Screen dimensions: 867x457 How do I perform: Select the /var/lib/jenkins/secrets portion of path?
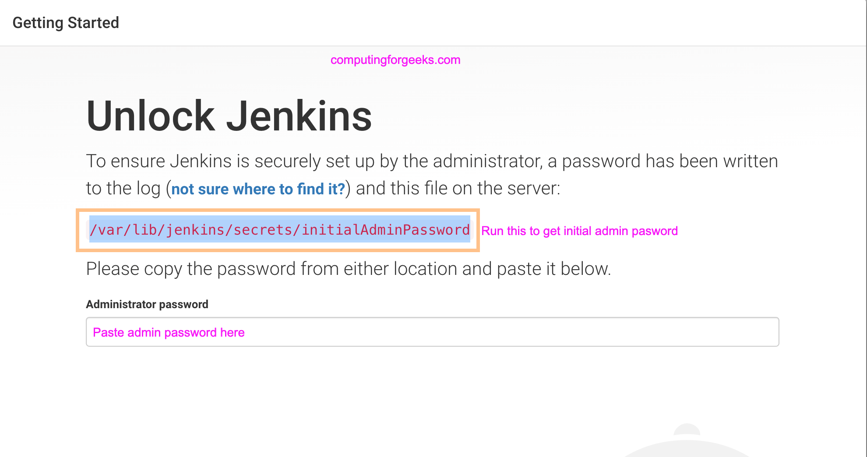coord(193,229)
